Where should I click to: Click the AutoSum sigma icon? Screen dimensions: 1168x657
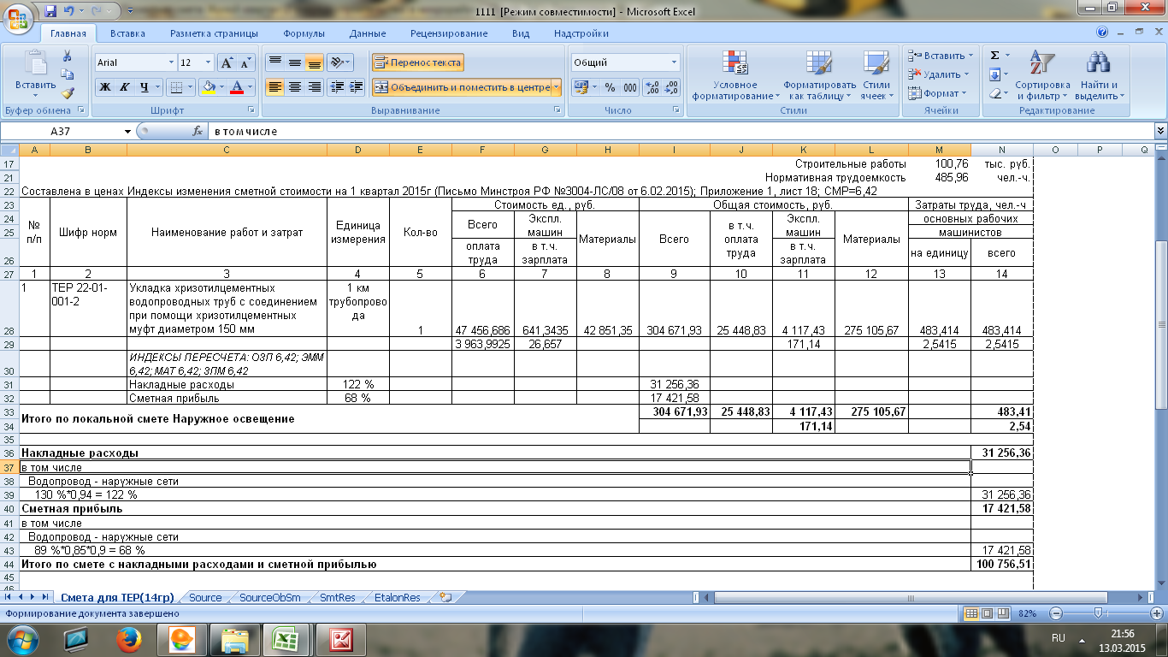[x=994, y=56]
